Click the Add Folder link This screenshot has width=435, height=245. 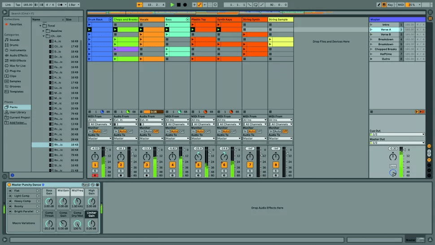pyautogui.click(x=18, y=122)
